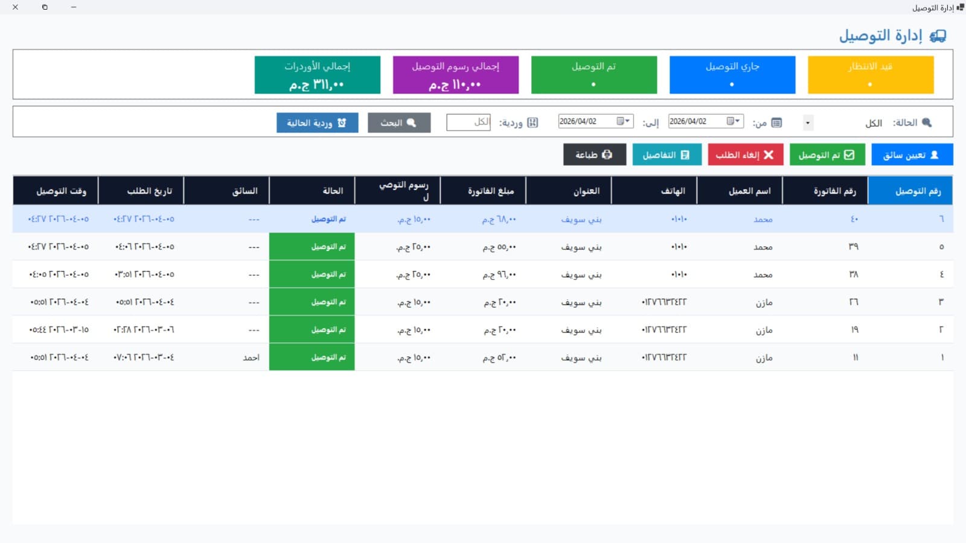The image size is (966, 543).
Task: Click the green تم التوصيل action button
Action: point(827,155)
